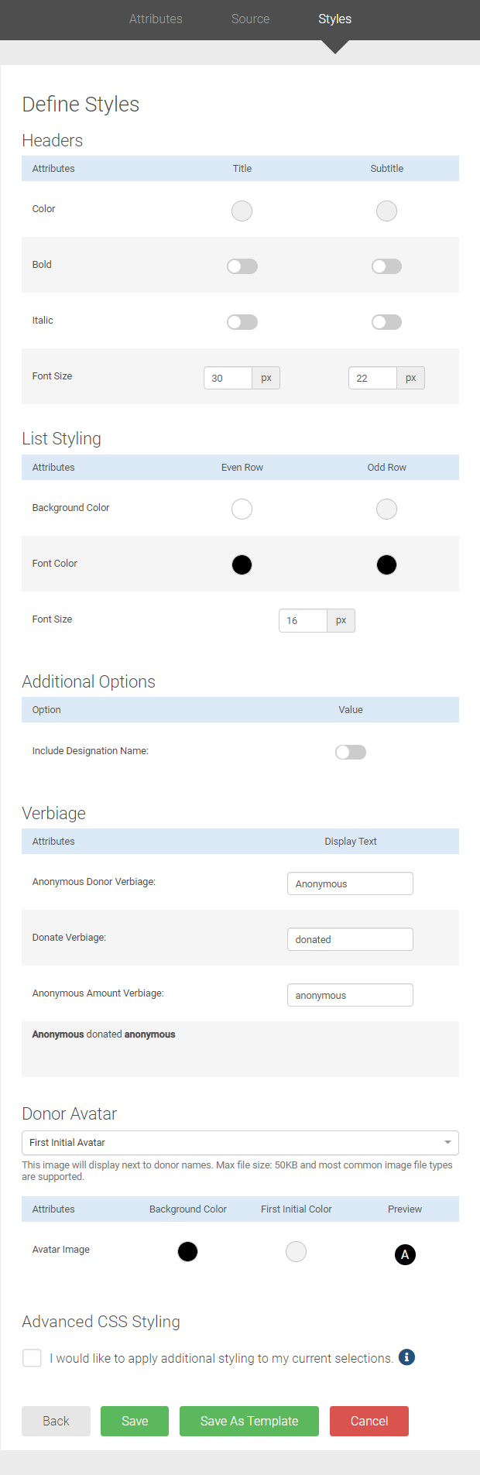Open the Source tab
Viewport: 480px width, 1475px height.
(250, 19)
